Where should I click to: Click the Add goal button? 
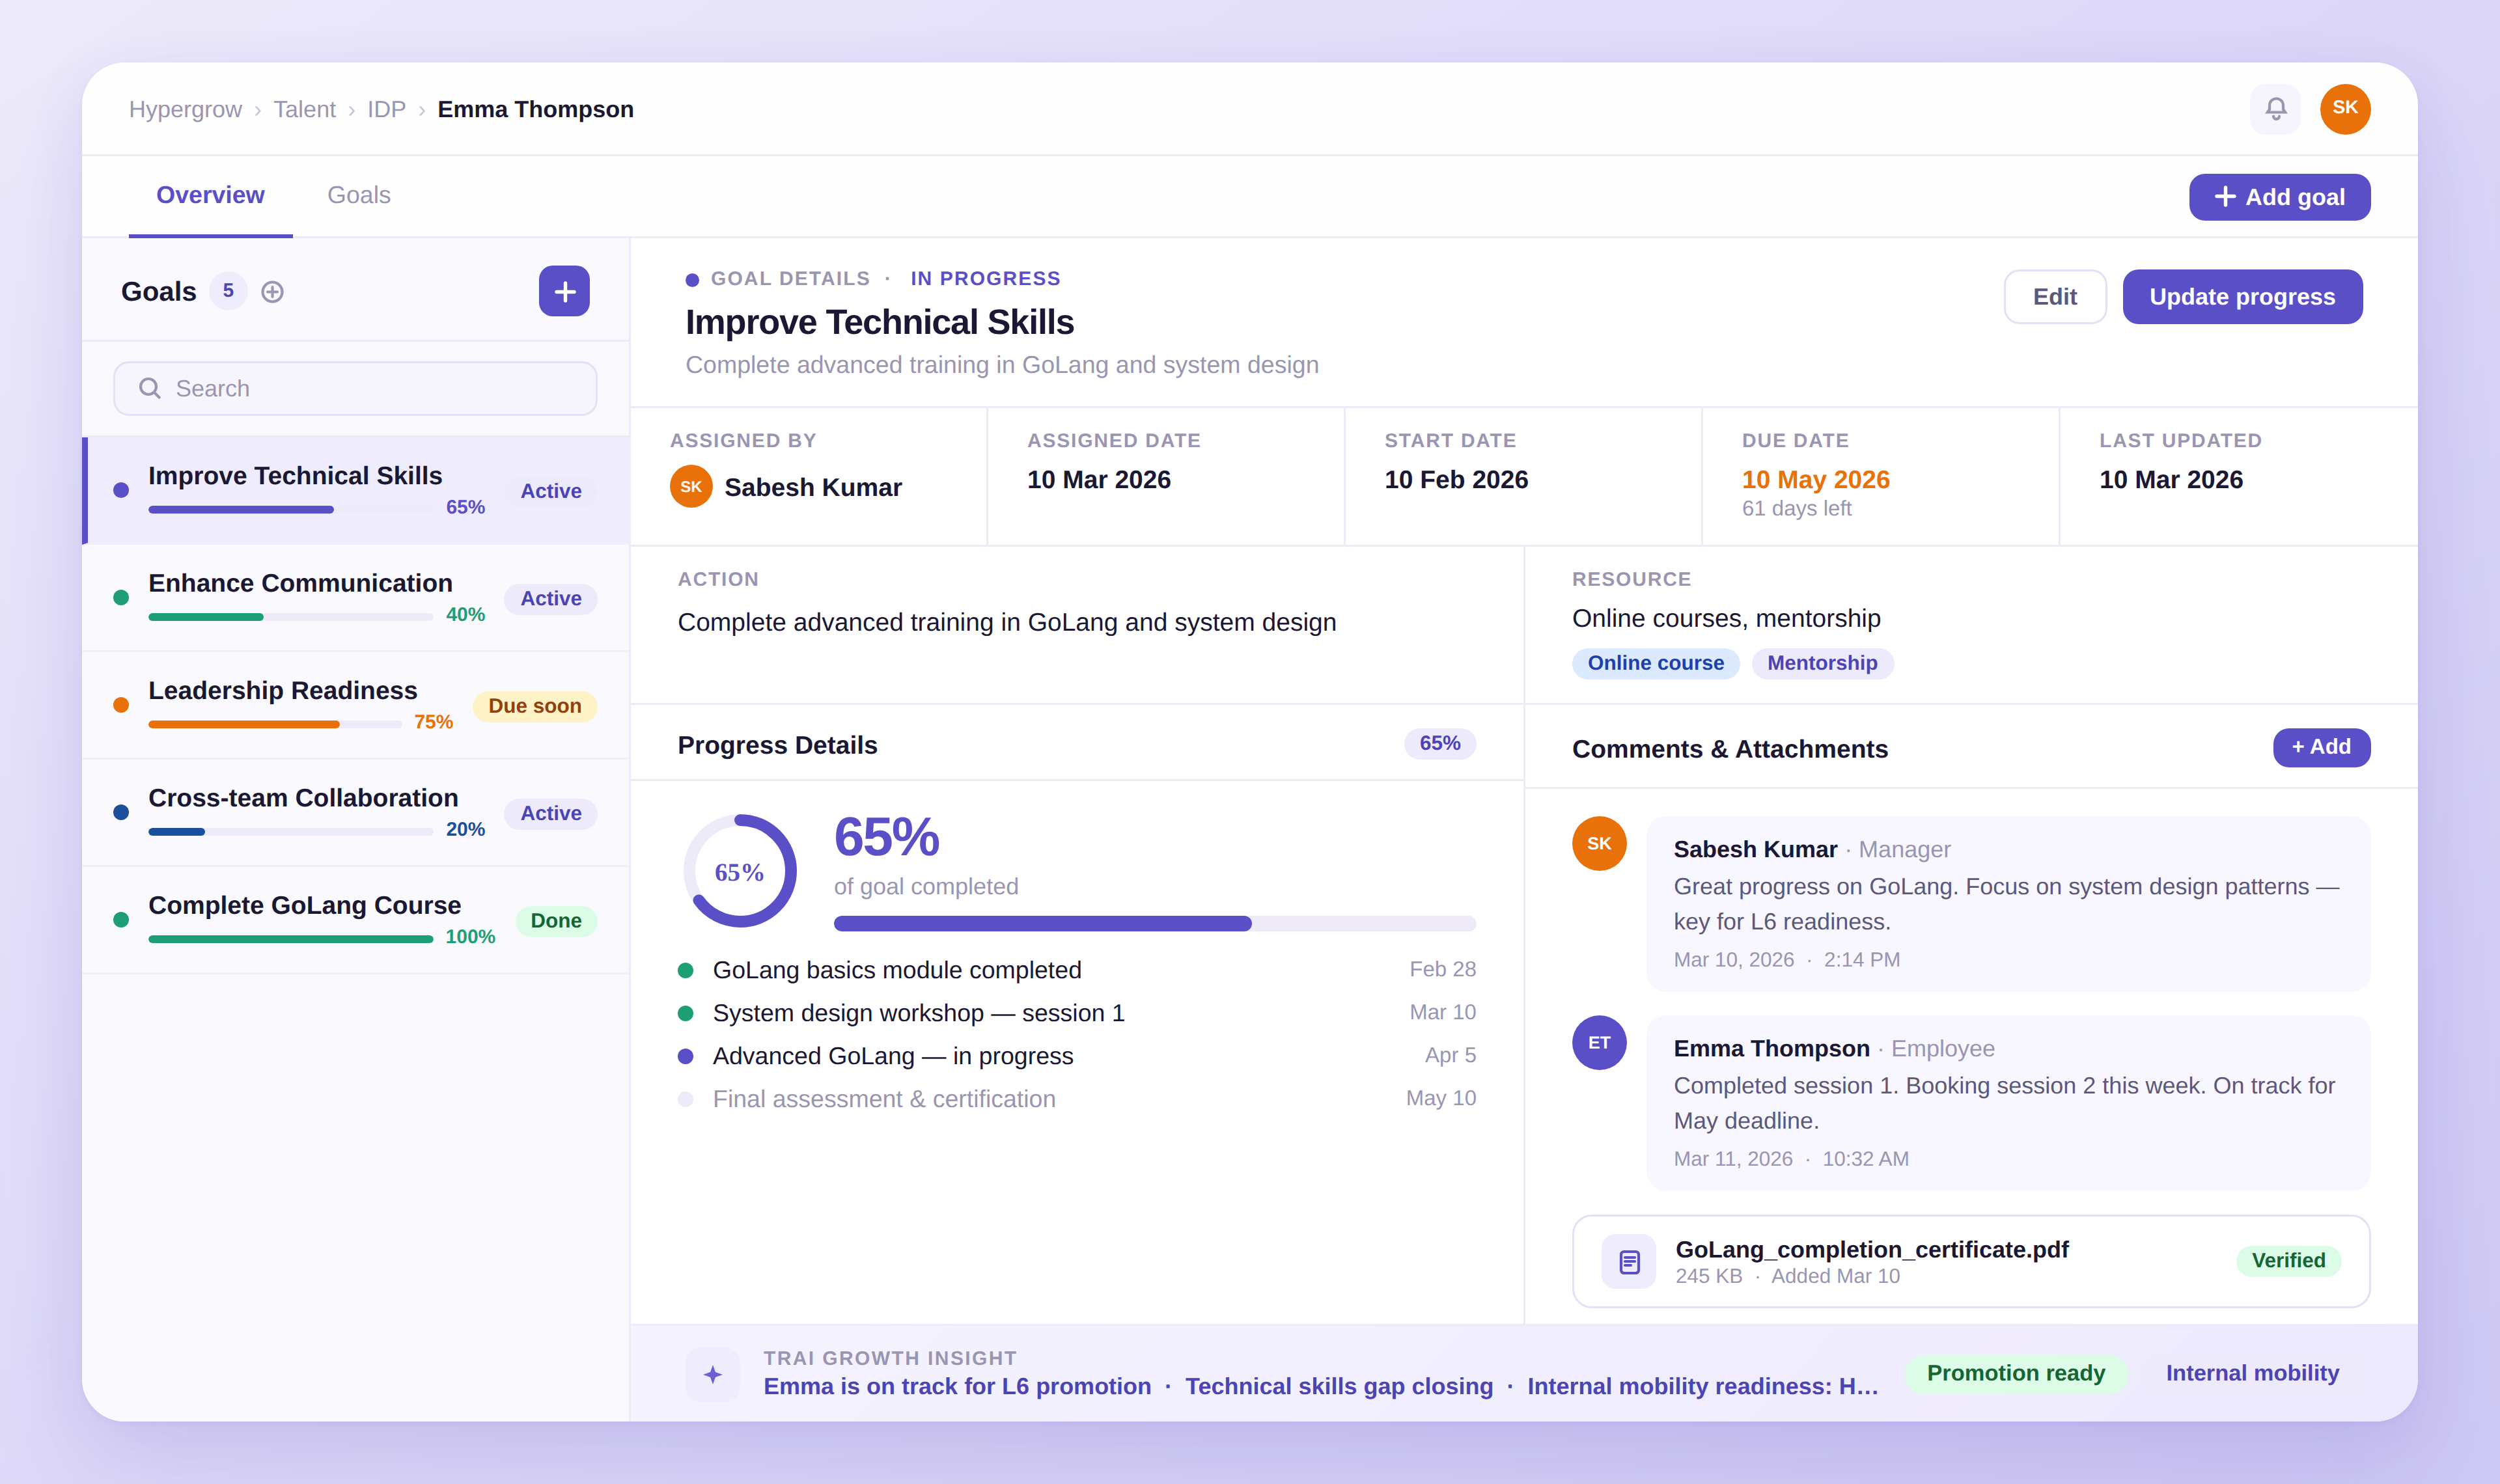click(2279, 197)
